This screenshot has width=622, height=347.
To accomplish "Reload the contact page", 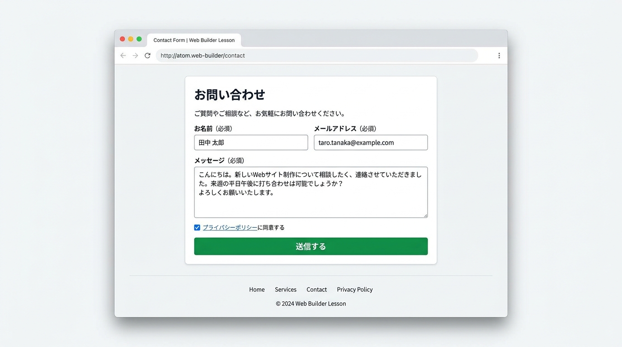I will pos(147,56).
